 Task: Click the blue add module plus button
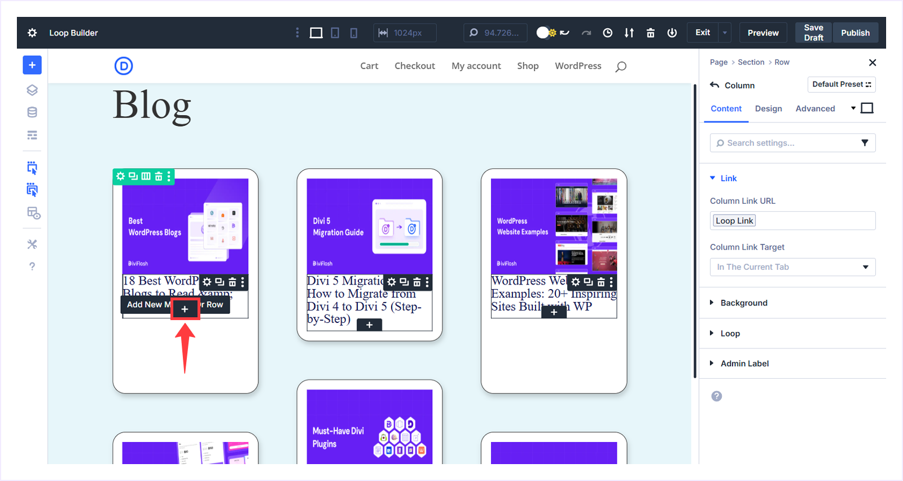tap(32, 65)
